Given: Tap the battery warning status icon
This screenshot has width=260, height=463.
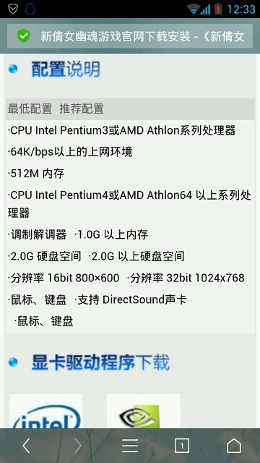Looking at the screenshot, I should (x=218, y=9).
